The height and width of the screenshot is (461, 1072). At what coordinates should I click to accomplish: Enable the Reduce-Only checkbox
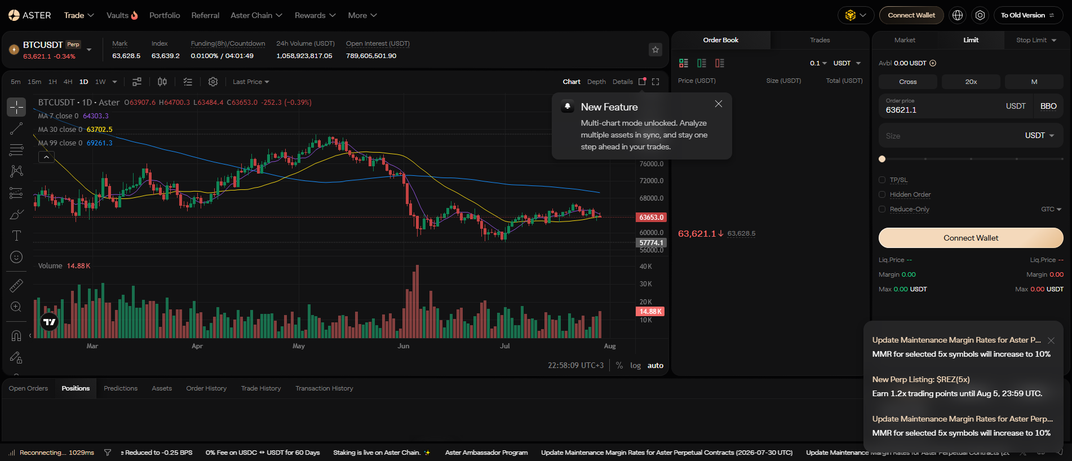coord(882,209)
